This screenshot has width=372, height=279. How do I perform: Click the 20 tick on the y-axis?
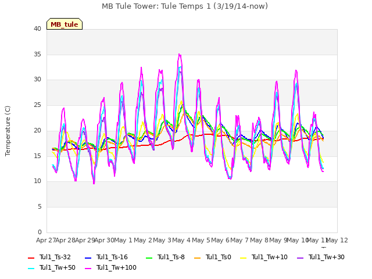pyautogui.click(x=37, y=130)
